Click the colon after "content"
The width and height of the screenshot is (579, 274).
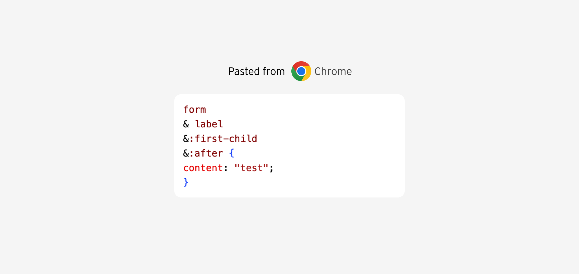tap(226, 168)
